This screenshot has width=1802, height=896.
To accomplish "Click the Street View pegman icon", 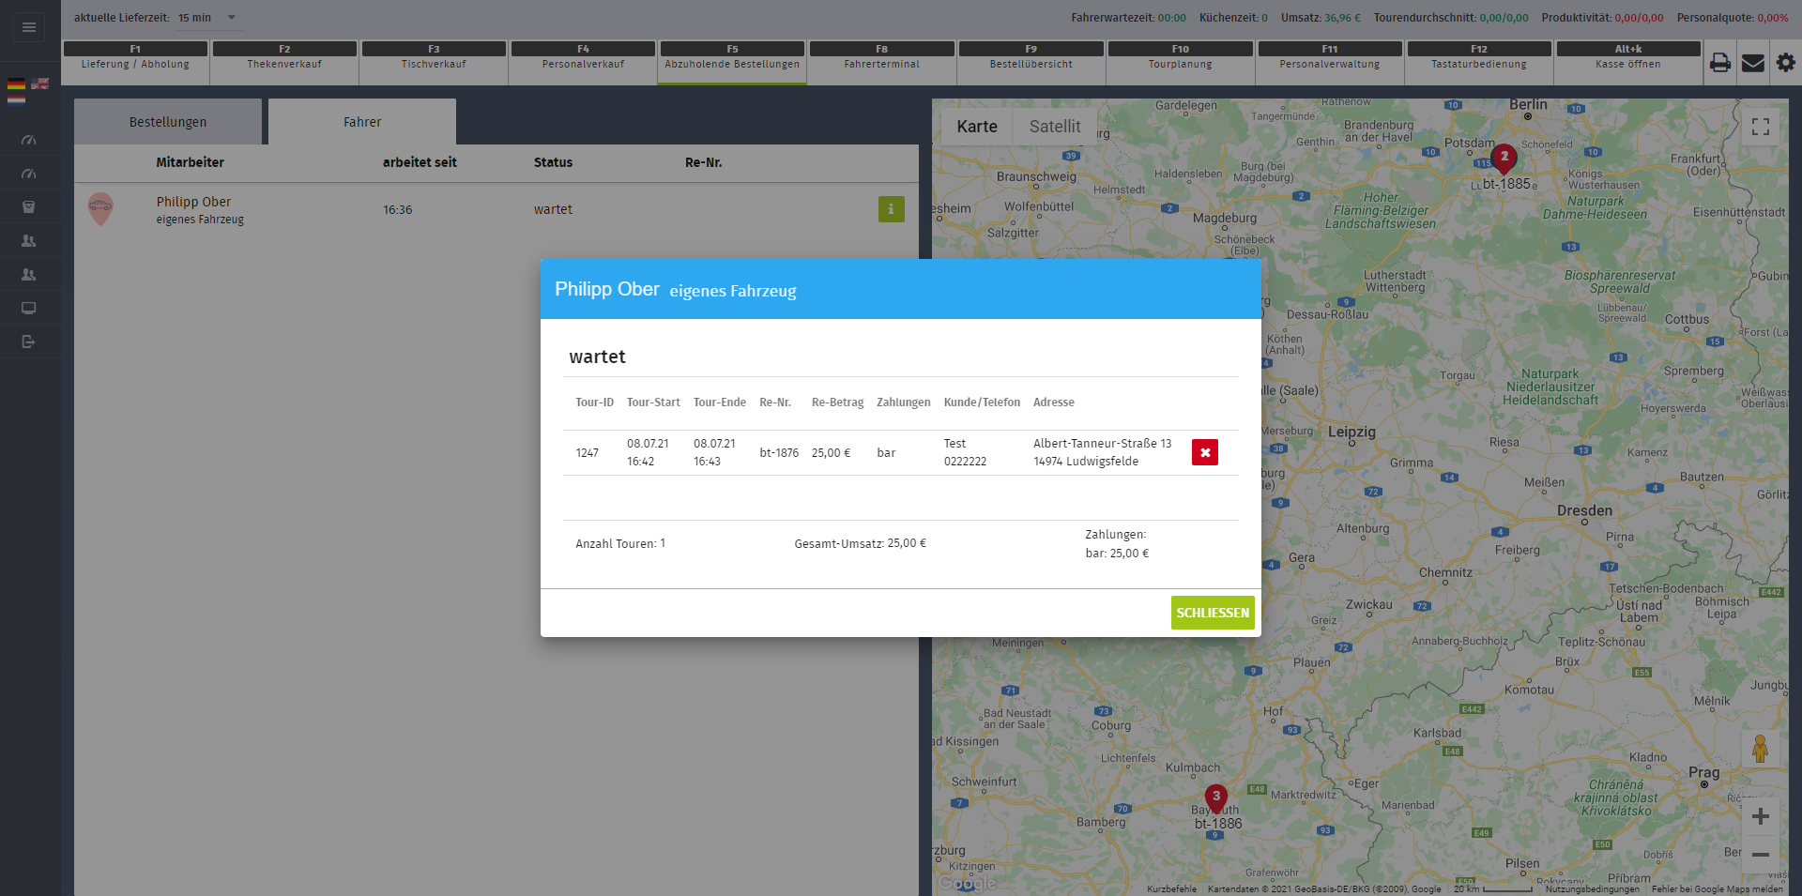I will pyautogui.click(x=1761, y=750).
